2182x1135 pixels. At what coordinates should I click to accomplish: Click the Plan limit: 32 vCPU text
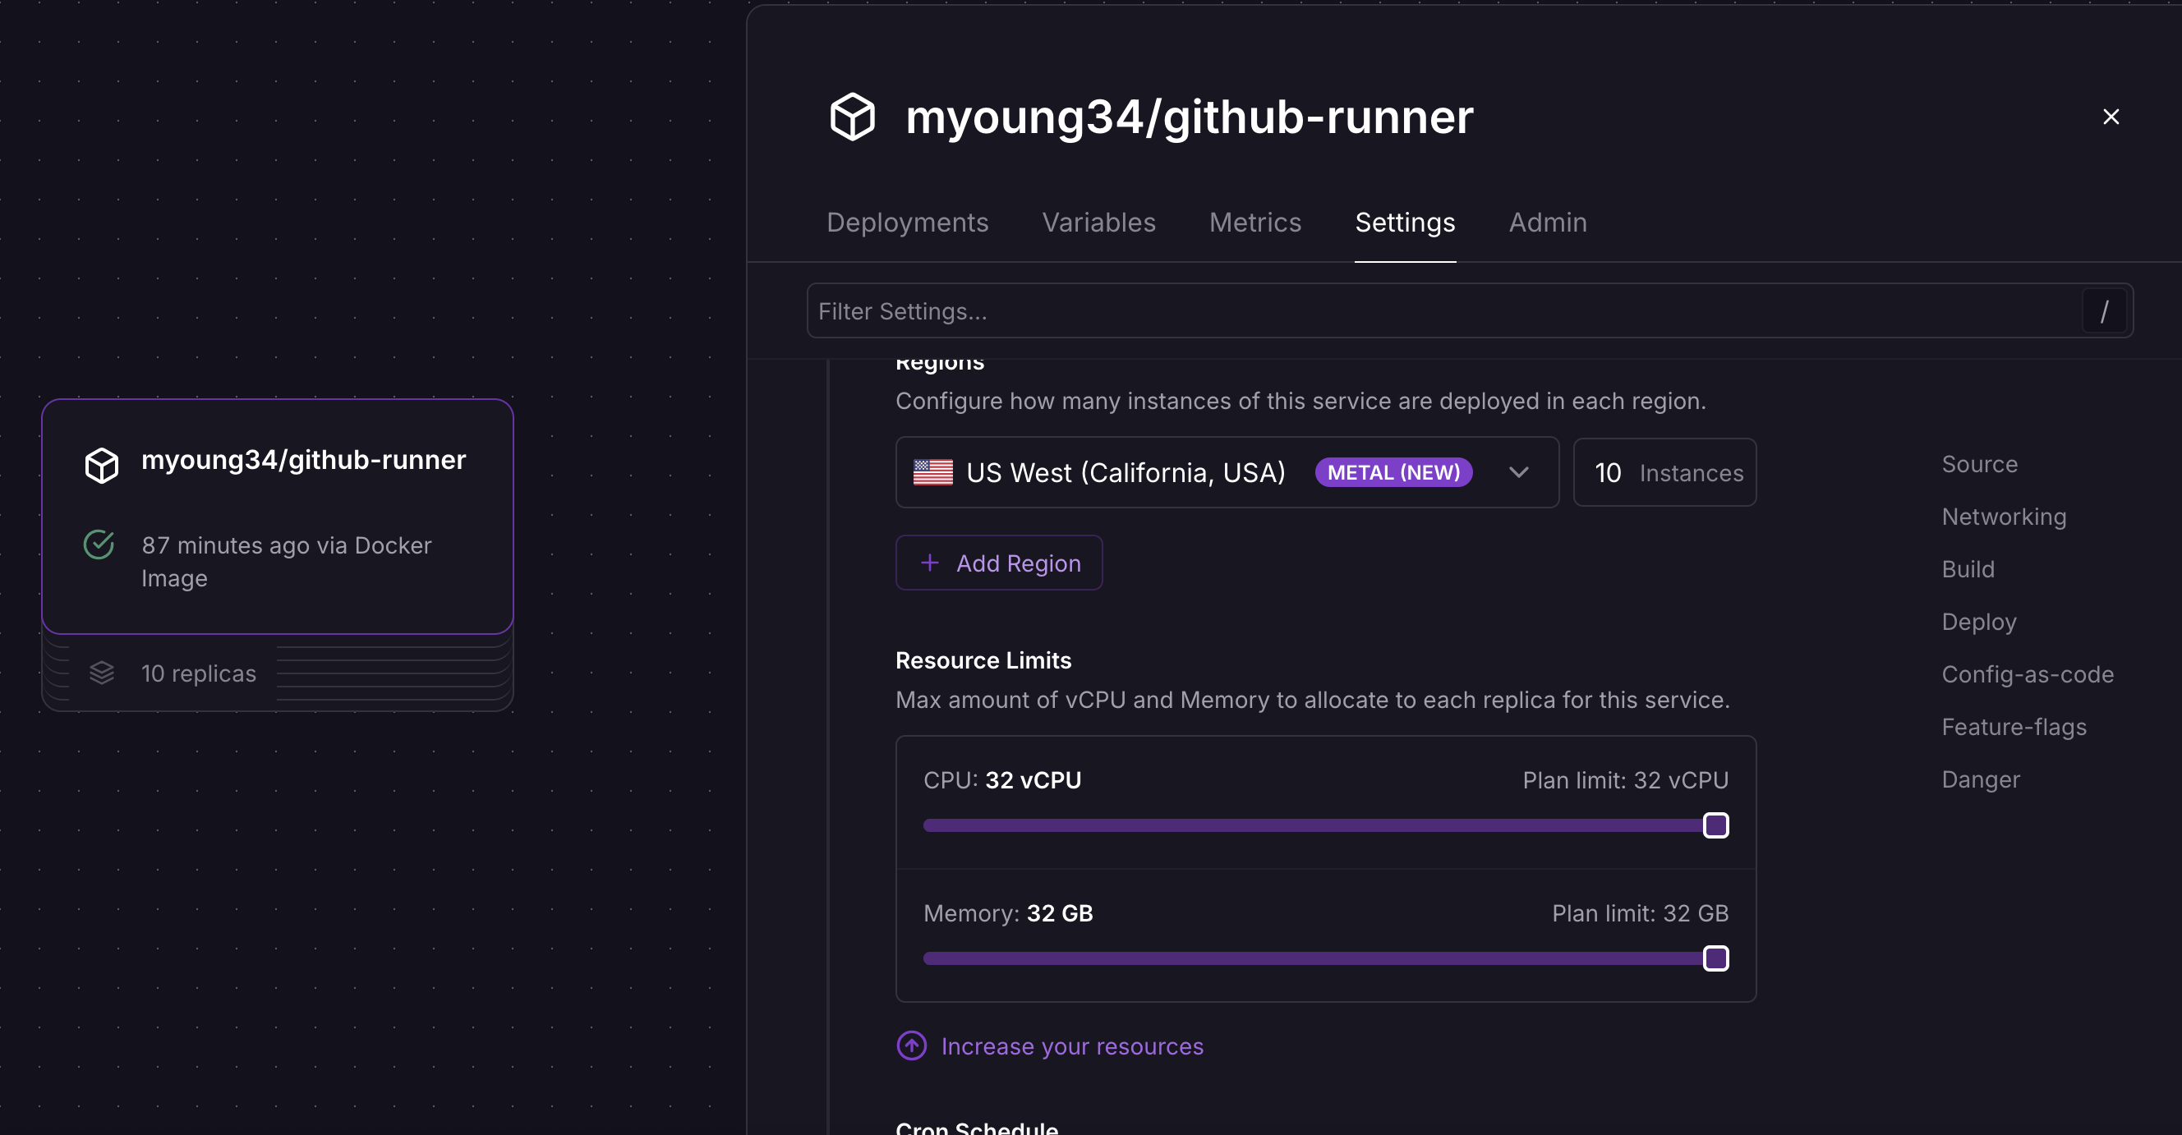tap(1625, 780)
